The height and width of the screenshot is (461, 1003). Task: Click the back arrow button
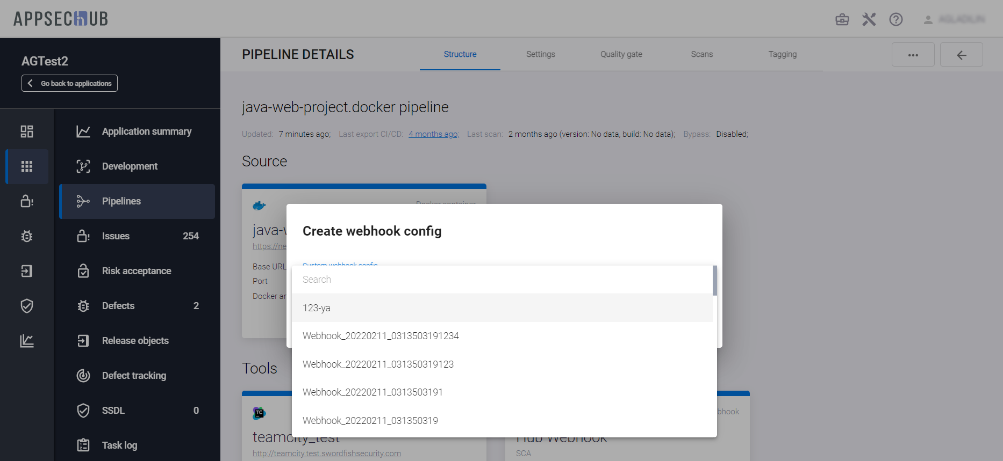(x=961, y=55)
